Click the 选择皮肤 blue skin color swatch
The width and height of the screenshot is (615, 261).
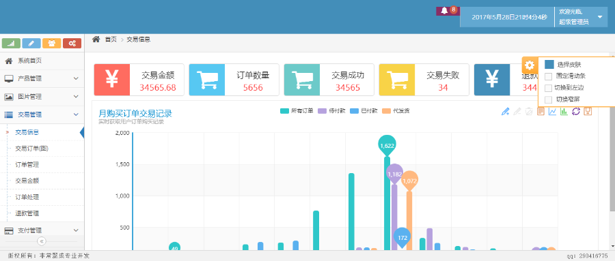(x=549, y=64)
